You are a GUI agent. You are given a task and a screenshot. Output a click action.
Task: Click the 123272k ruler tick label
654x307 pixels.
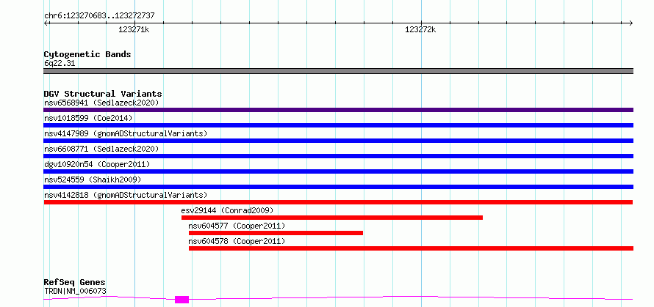pos(420,29)
